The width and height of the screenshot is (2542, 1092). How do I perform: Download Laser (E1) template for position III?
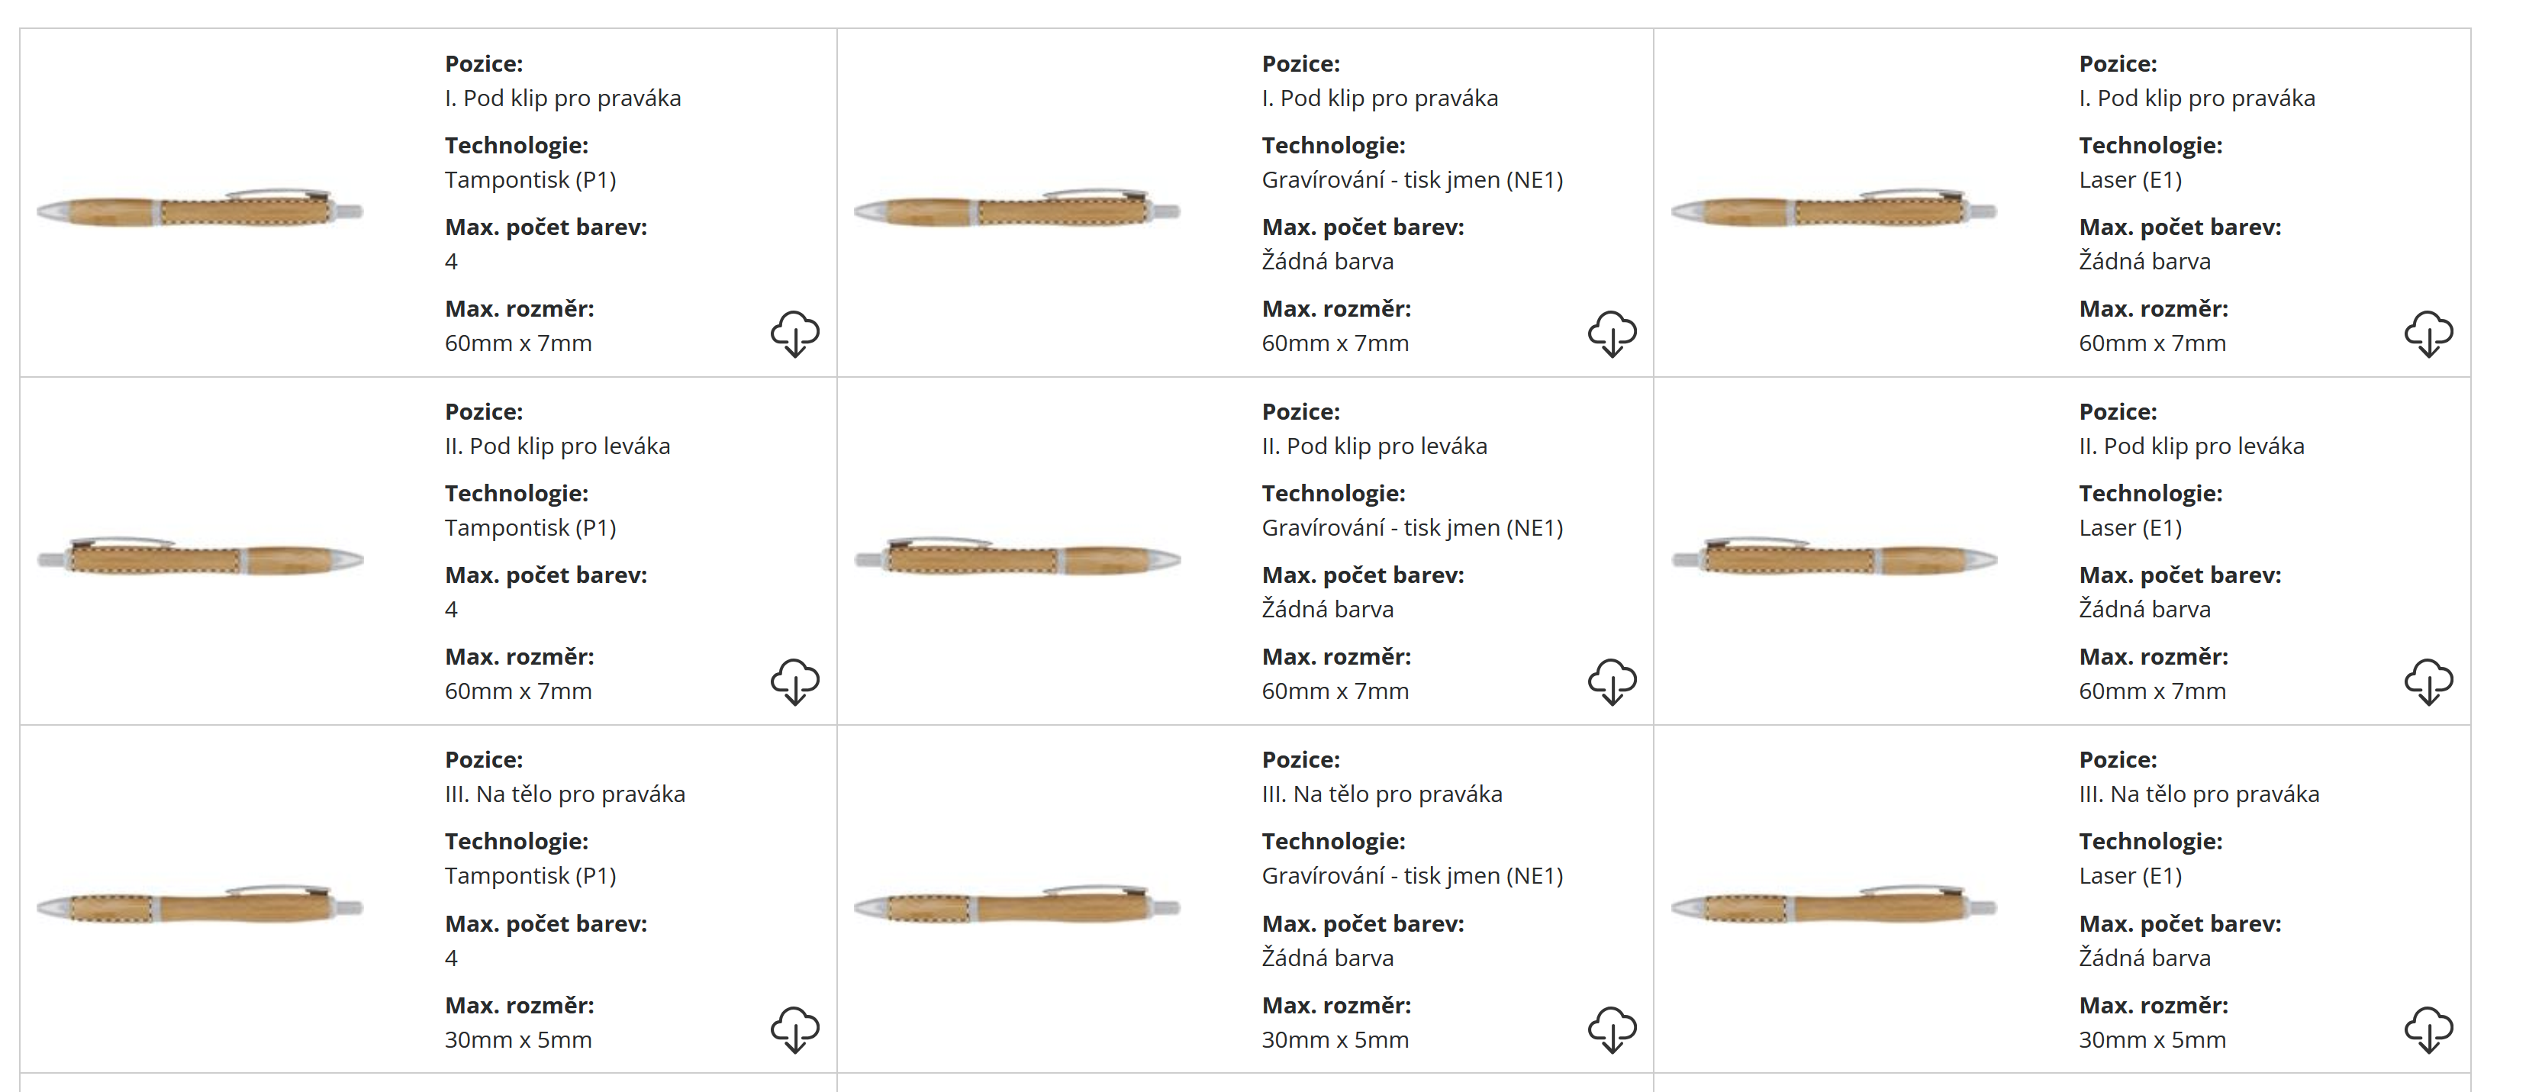(x=2428, y=1030)
